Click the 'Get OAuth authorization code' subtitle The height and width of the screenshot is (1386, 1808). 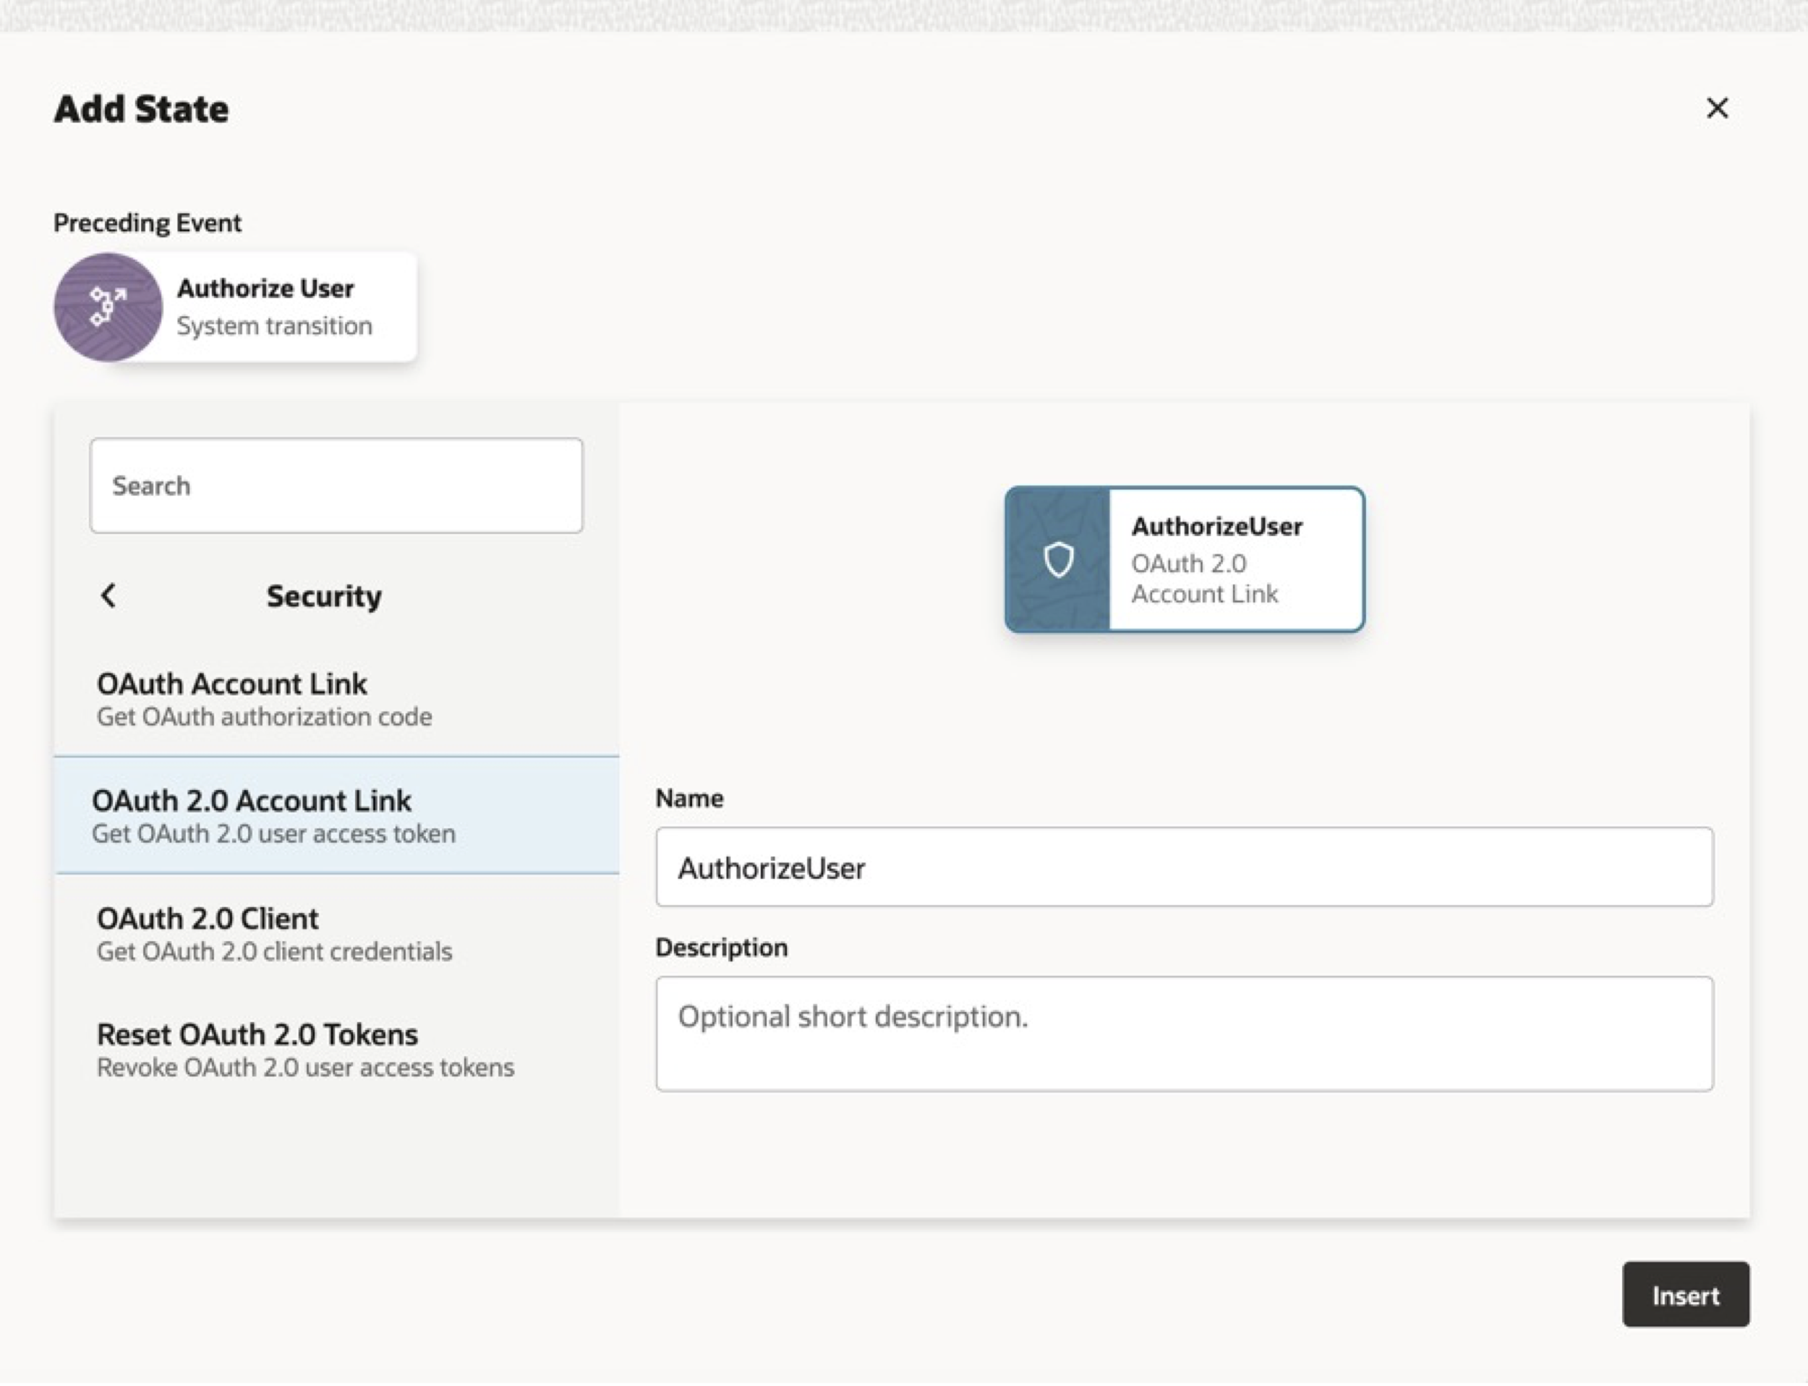pyautogui.click(x=264, y=717)
